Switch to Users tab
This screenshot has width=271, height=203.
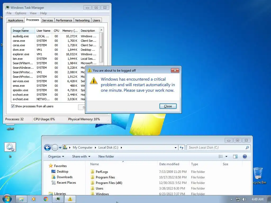coord(96,20)
